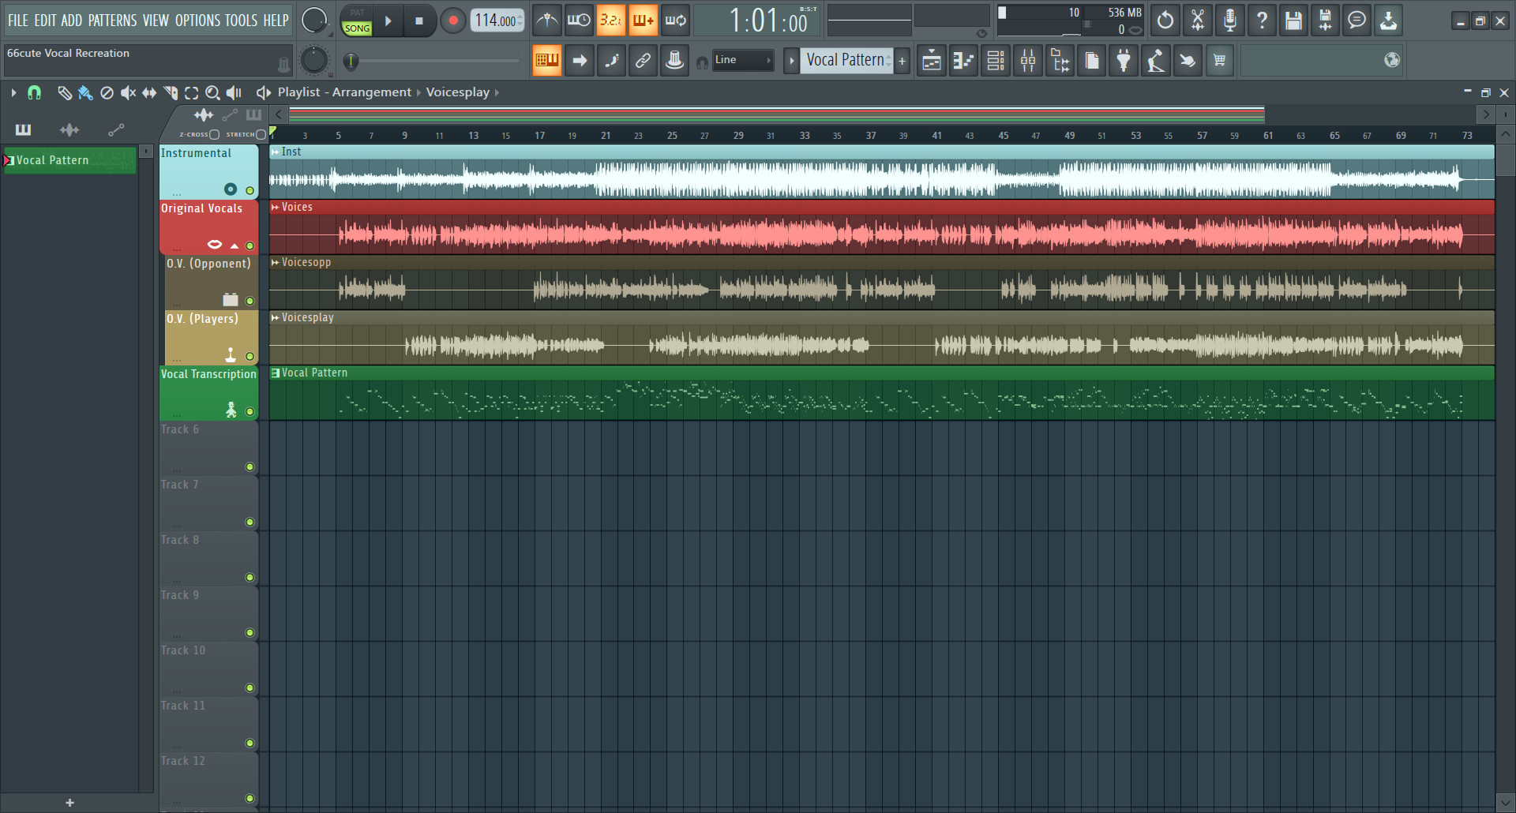
Task: Open the Mixer panel
Action: tap(1027, 60)
